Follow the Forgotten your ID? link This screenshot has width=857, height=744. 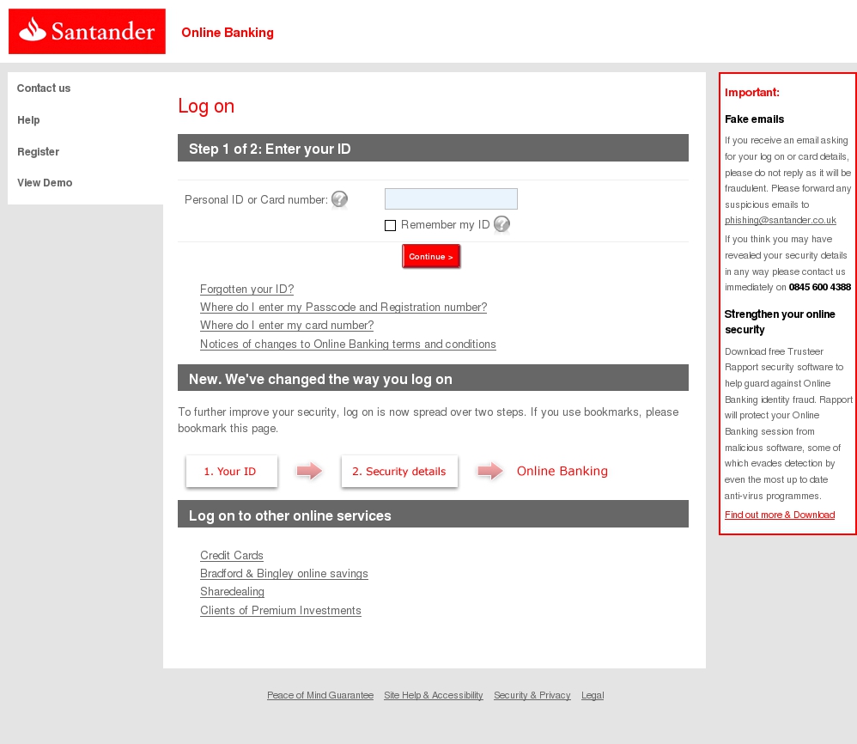(247, 290)
